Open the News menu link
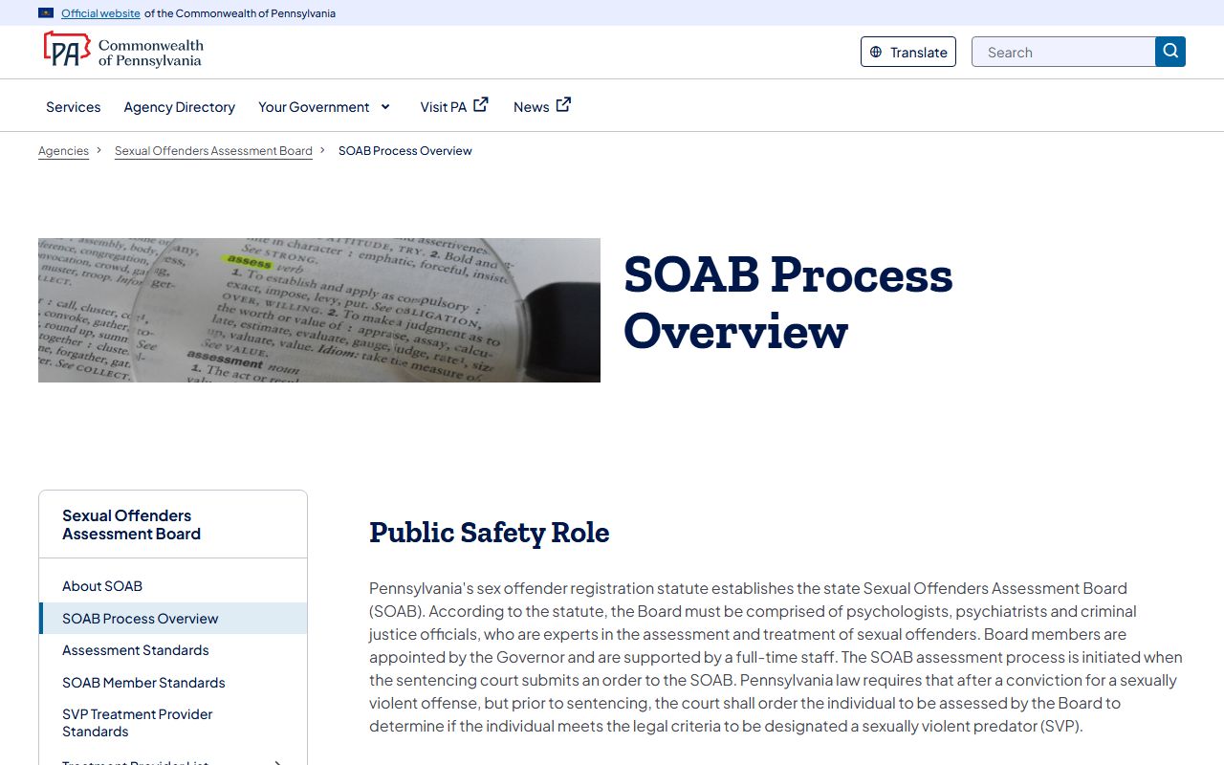 542,106
